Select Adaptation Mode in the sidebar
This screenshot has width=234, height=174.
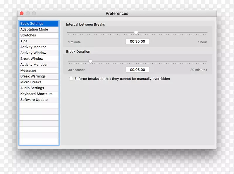(34, 29)
